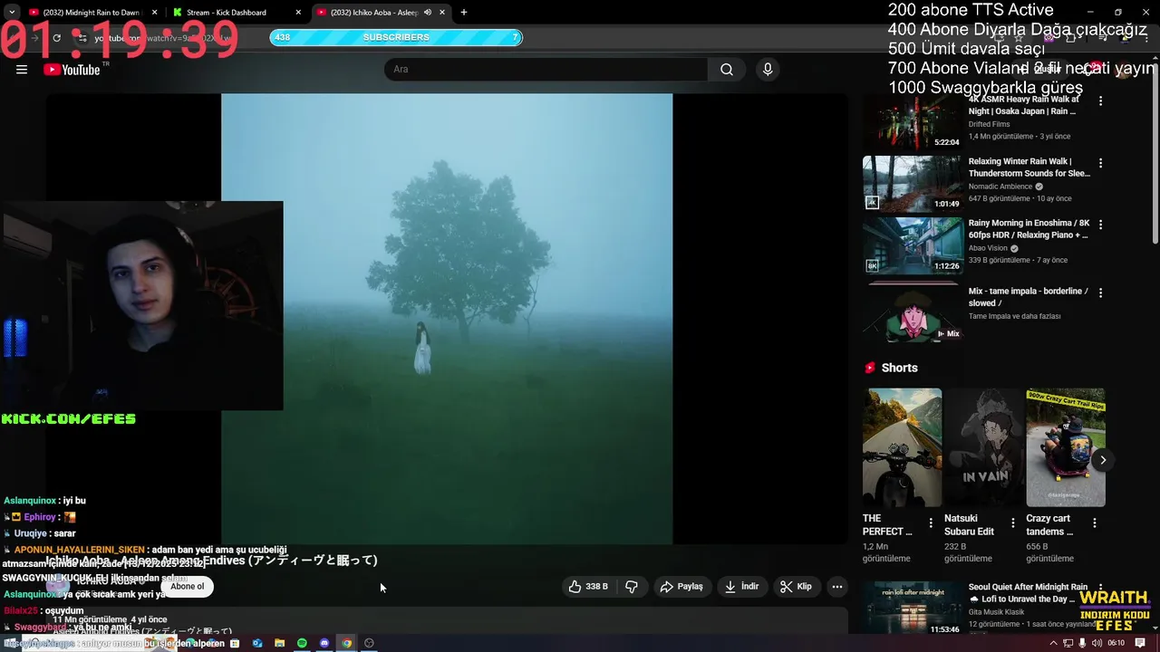
Task: Open OBS Studio from taskbar
Action: 369,643
